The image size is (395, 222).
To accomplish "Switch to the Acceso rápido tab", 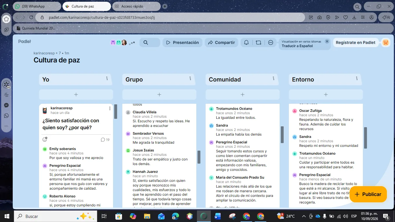I will (x=136, y=6).
